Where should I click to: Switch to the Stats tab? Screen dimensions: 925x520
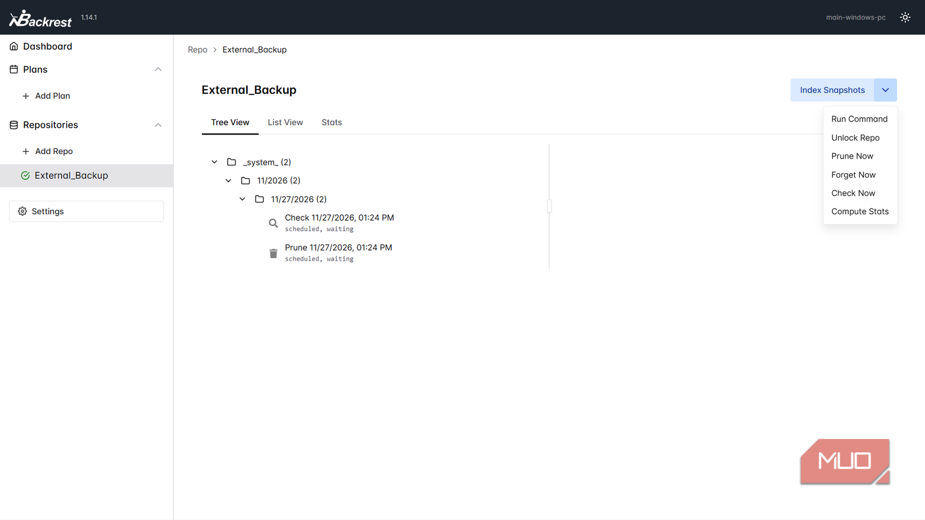click(331, 122)
